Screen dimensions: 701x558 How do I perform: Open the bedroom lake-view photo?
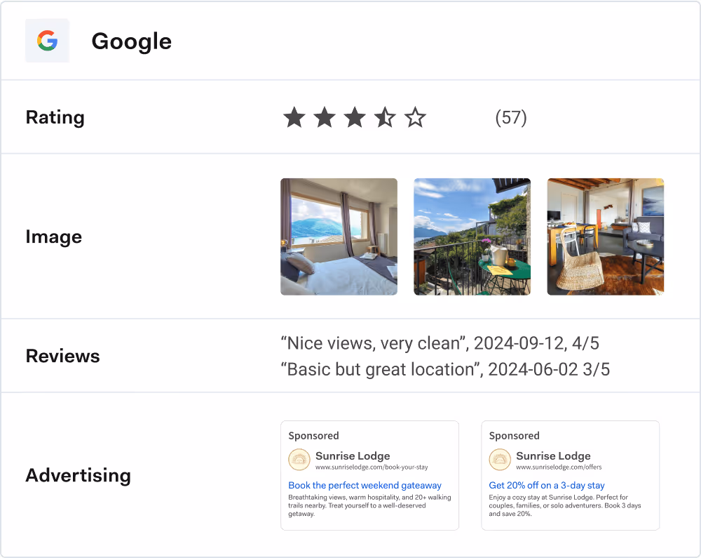339,237
